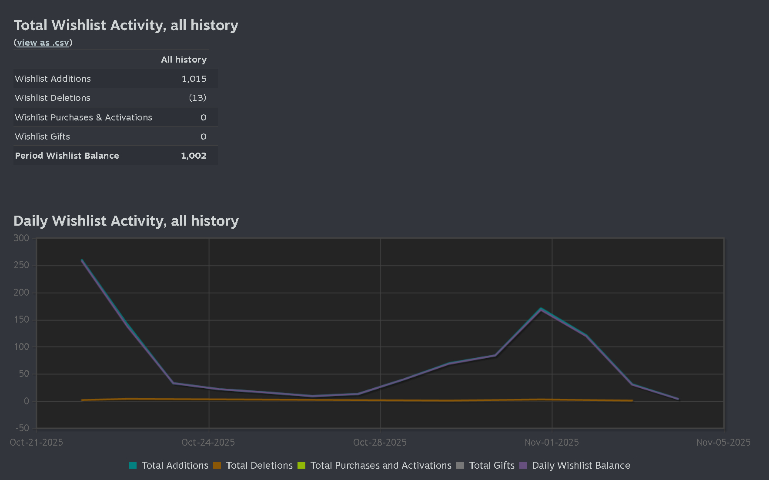Click the Wishlist Purchases & Activations row label
Image resolution: width=769 pixels, height=480 pixels.
click(x=84, y=117)
